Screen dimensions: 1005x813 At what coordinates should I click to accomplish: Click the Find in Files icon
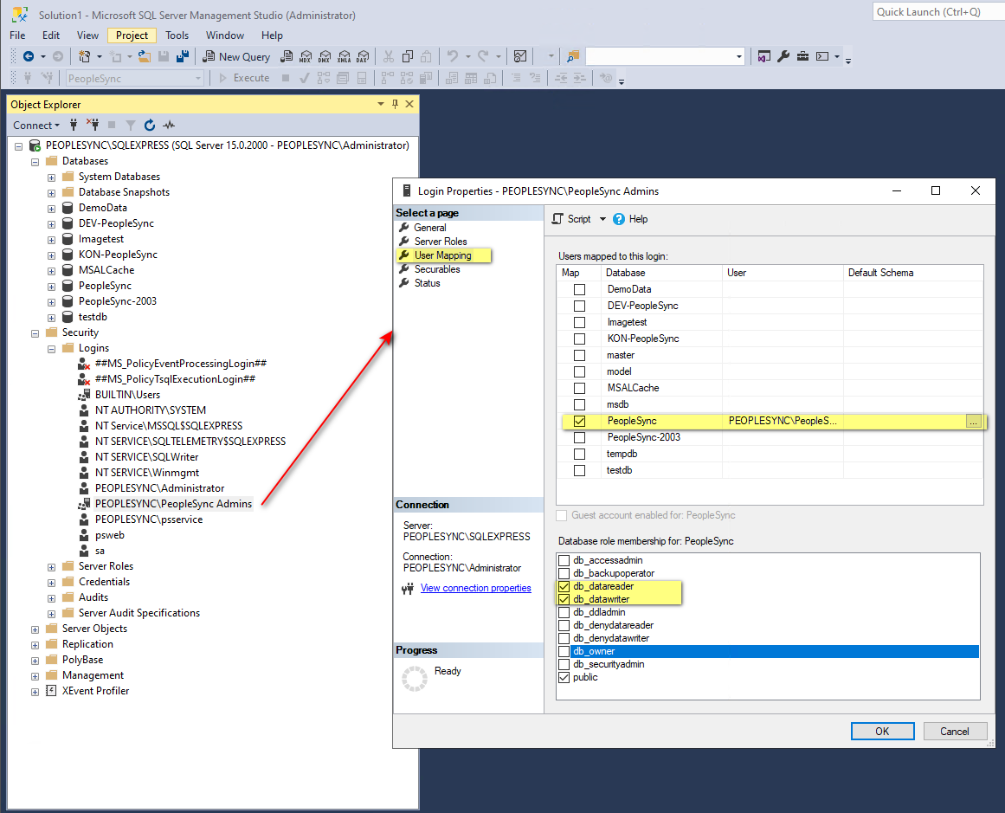click(572, 56)
